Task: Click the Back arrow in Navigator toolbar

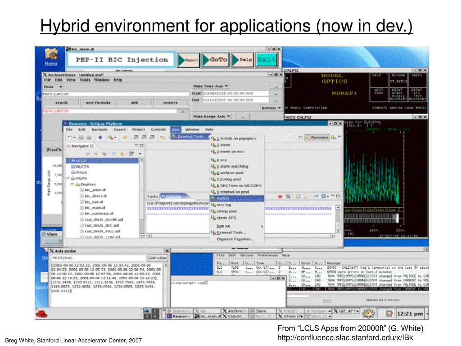Action: click(88, 154)
